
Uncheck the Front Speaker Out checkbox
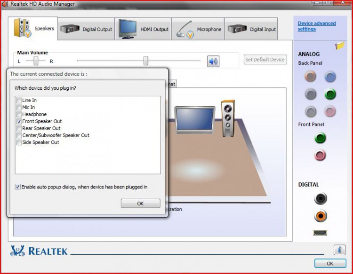coord(19,121)
